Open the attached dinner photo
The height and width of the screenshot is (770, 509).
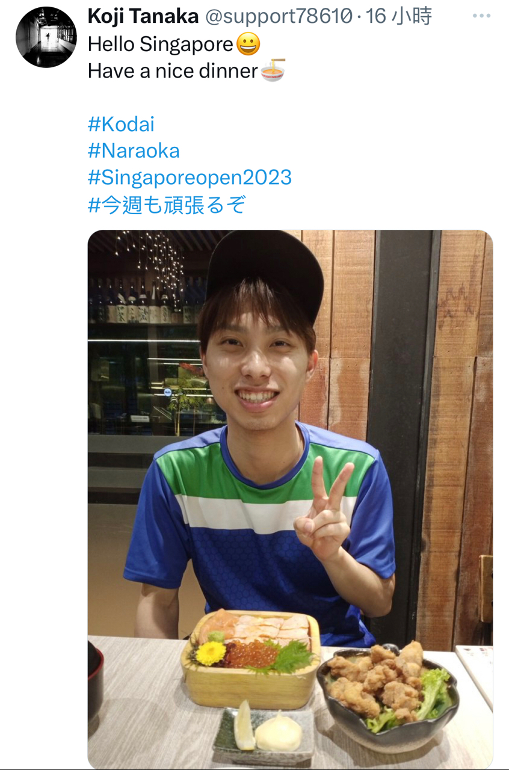click(x=290, y=499)
